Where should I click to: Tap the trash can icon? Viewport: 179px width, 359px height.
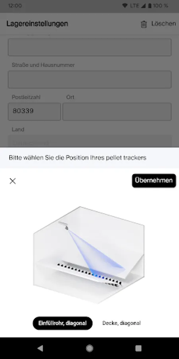[144, 24]
